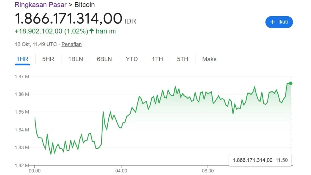Open the Penafian disclaimer link

72,44
